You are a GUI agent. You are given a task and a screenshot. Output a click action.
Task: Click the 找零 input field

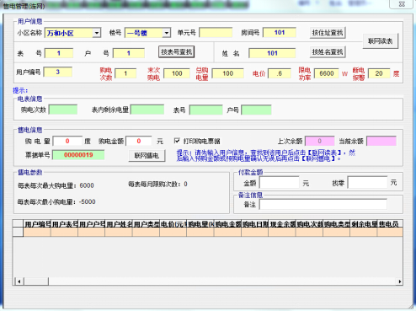pyautogui.click(x=367, y=183)
